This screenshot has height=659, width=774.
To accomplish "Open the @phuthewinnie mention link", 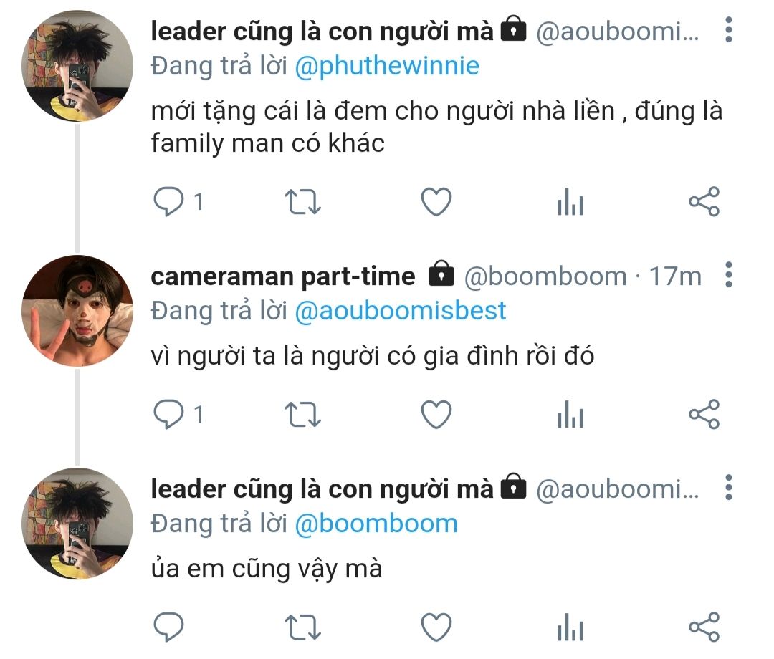I will 387,67.
